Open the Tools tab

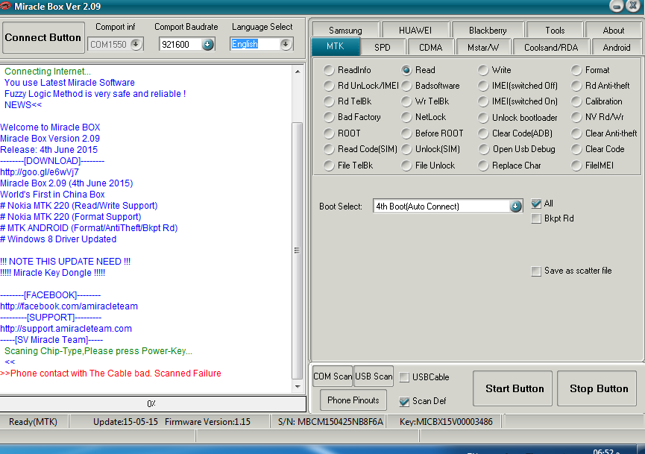(555, 31)
